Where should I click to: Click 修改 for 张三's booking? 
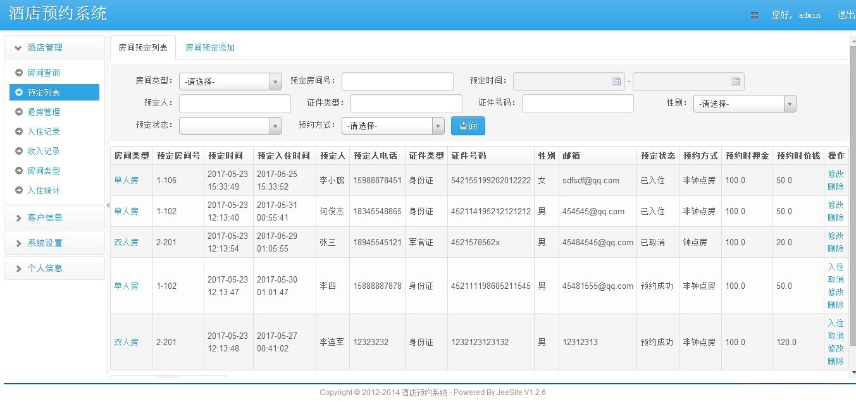836,236
